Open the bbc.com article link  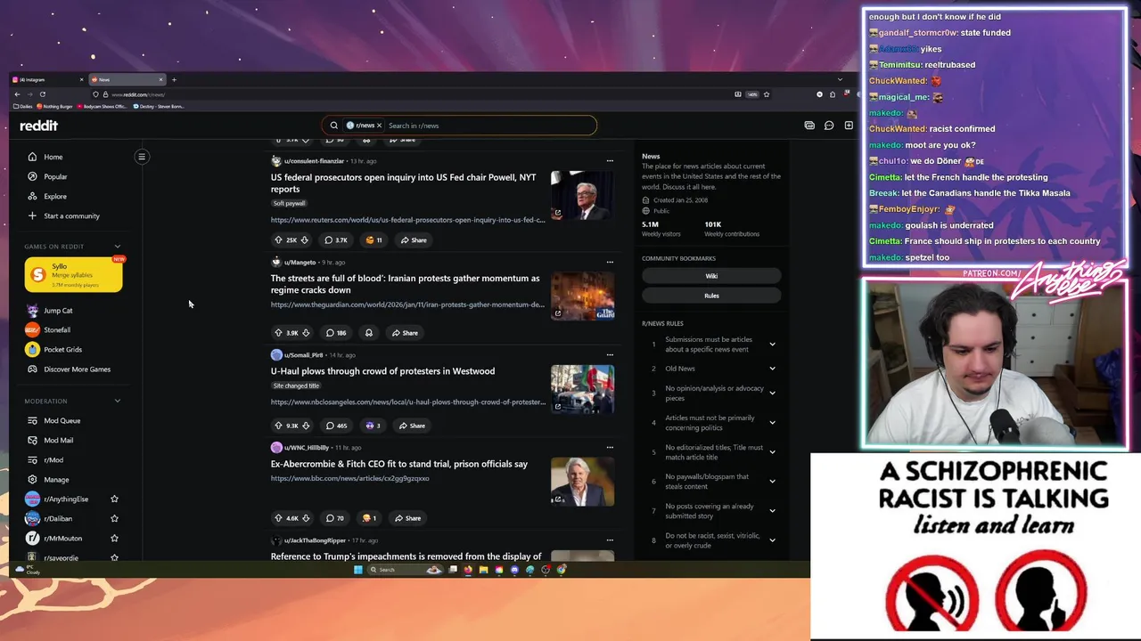[x=349, y=478]
